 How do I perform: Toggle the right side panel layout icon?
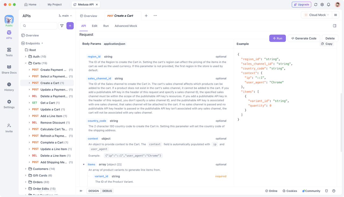pyautogui.click(x=335, y=26)
